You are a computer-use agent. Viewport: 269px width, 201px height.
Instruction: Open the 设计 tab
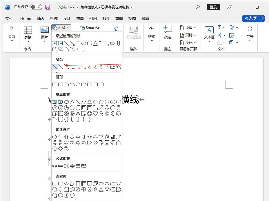point(67,18)
